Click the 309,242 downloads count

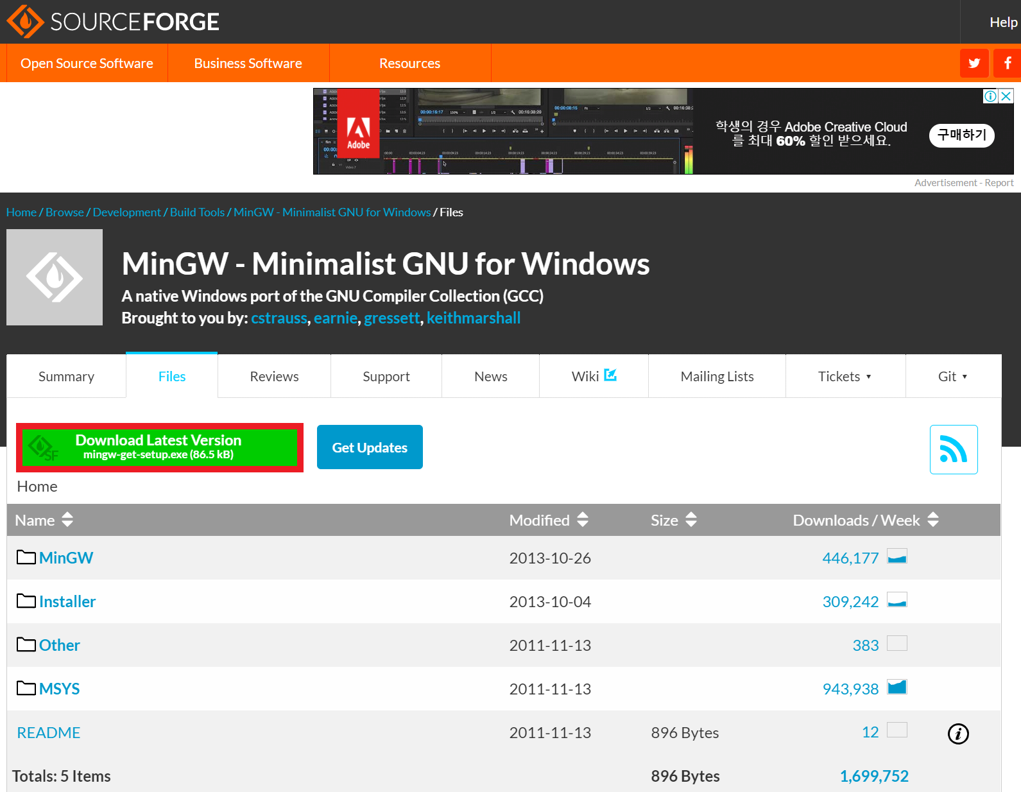click(850, 602)
